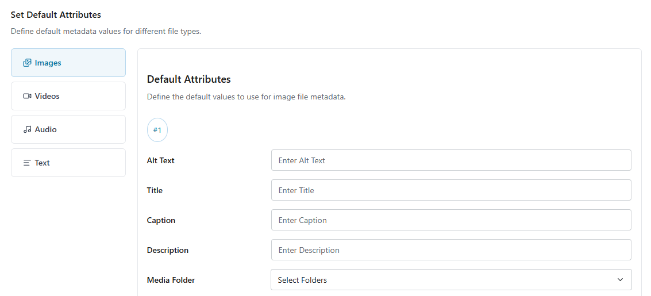The width and height of the screenshot is (651, 296).
Task: Go to the Text tab
Action: pos(68,163)
